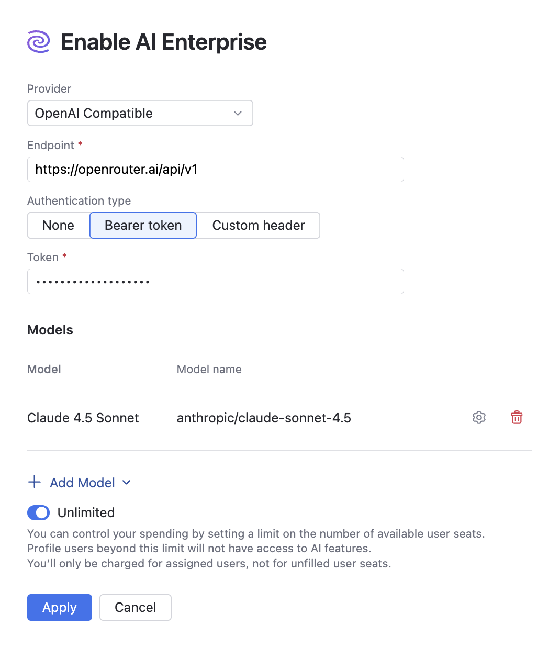Screen dimensions: 560x648
Task: Select Bearer token authentication
Action: [x=143, y=225]
